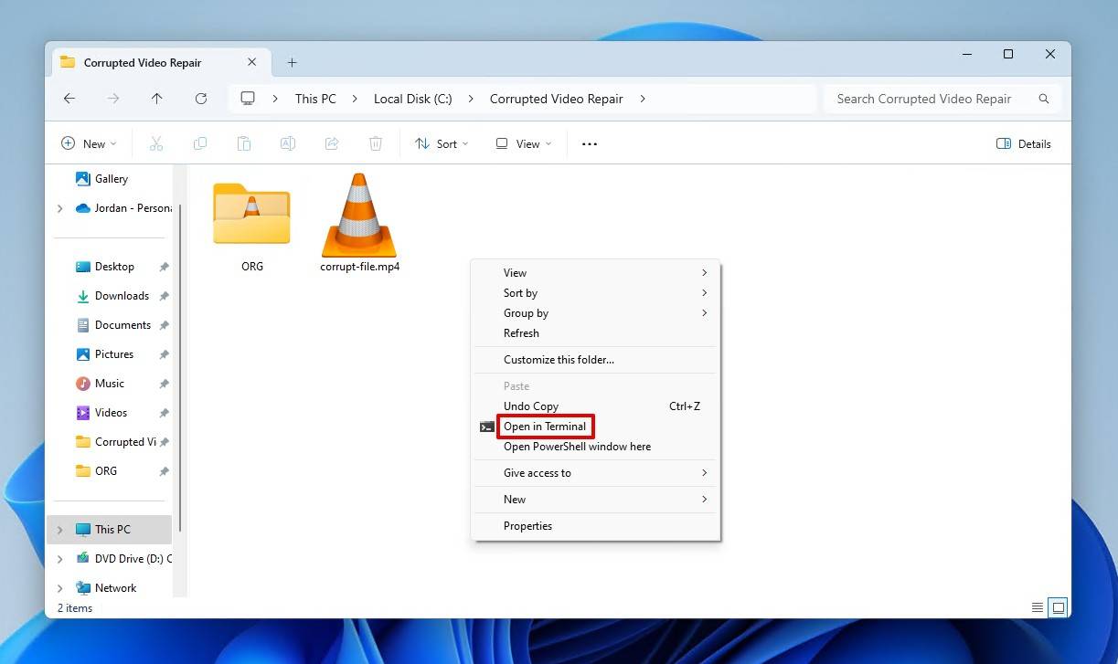Choose Properties from context menu
Screen dimensions: 1118x664
[595, 526]
